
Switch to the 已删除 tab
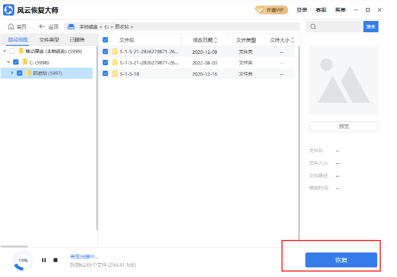pos(77,40)
